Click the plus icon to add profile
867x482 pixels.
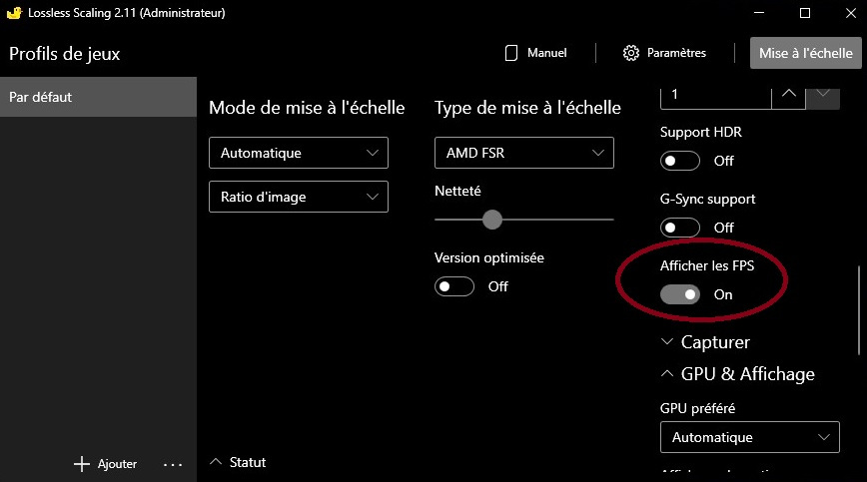coord(82,464)
